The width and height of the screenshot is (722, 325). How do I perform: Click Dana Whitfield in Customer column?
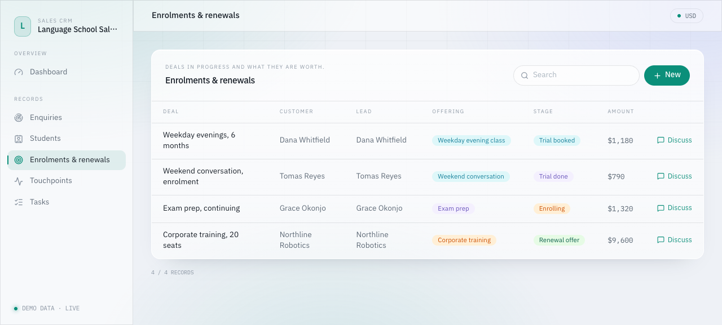(x=305, y=140)
